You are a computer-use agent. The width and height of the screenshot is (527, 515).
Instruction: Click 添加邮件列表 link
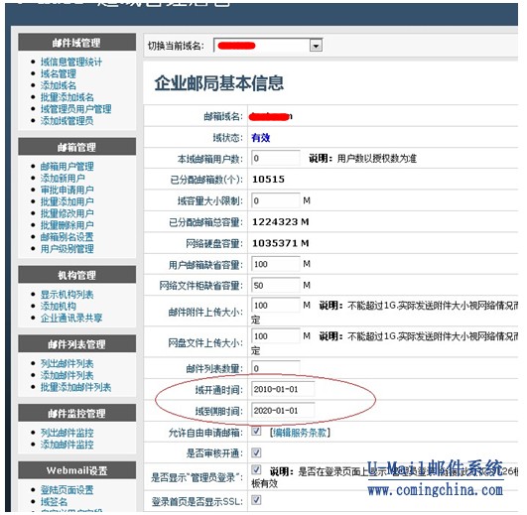(x=66, y=375)
